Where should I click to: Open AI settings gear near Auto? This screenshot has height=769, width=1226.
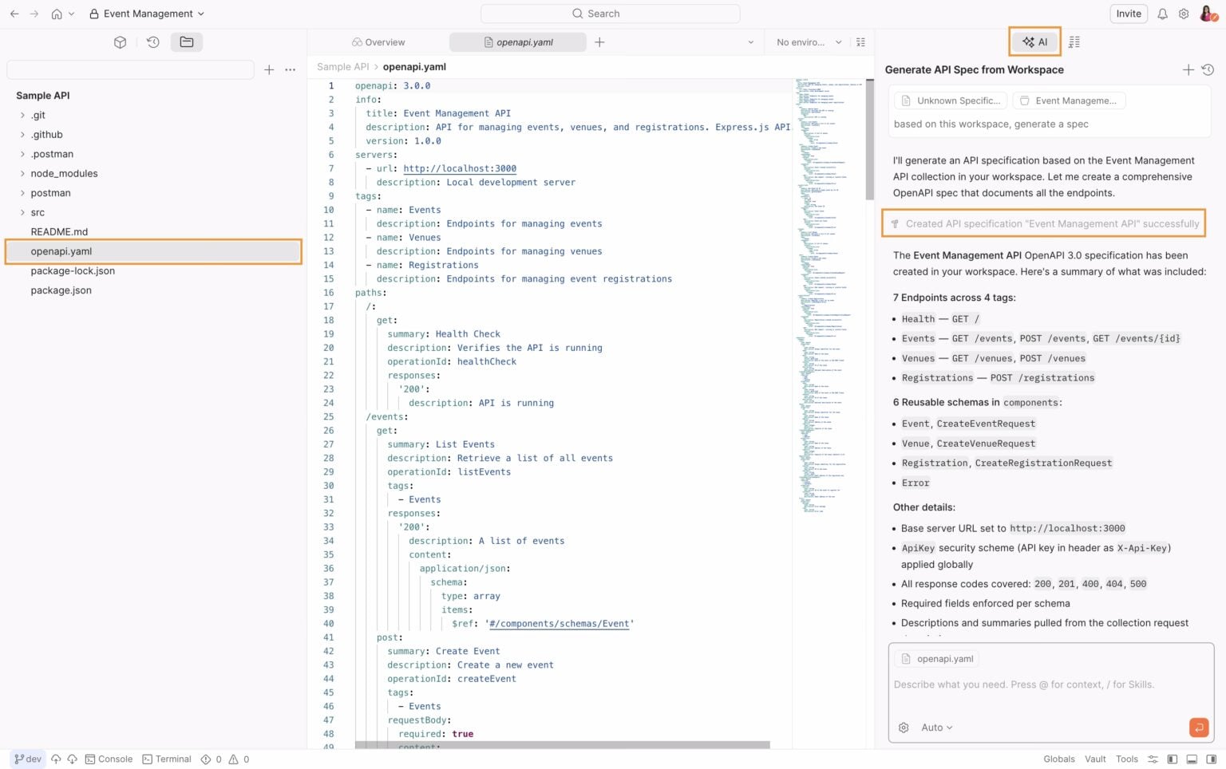point(904,728)
